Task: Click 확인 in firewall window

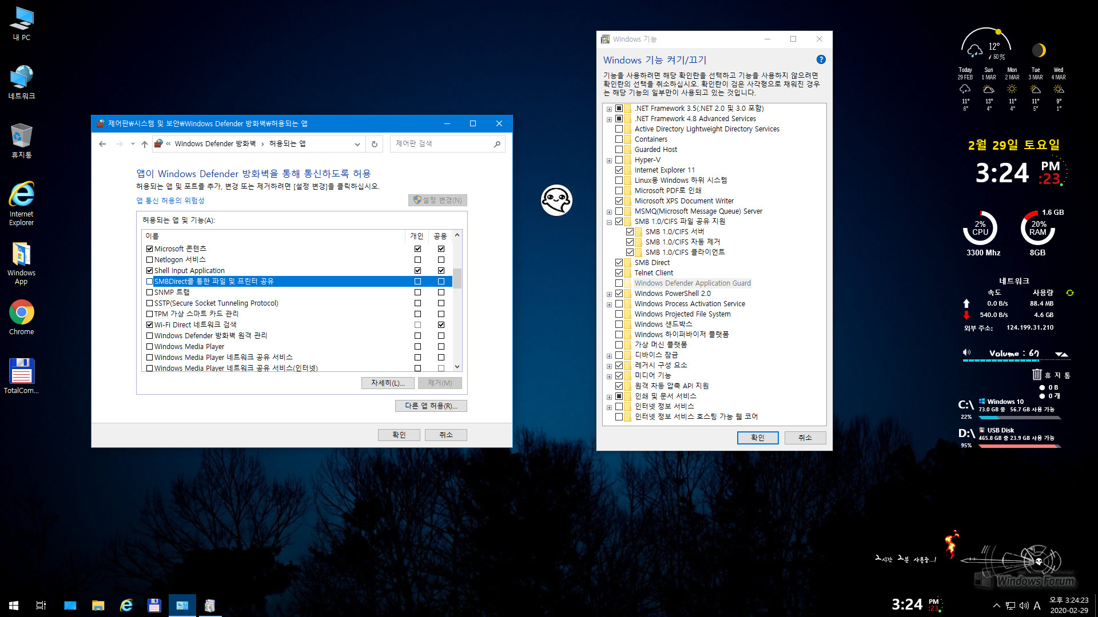Action: tap(399, 435)
